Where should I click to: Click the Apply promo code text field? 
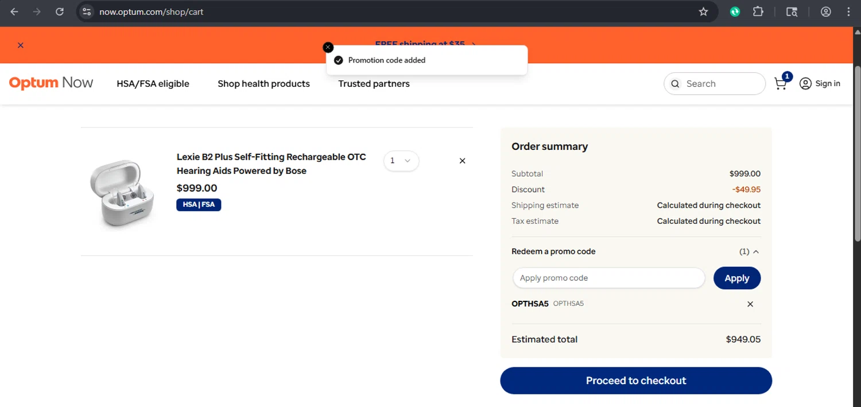(x=608, y=278)
